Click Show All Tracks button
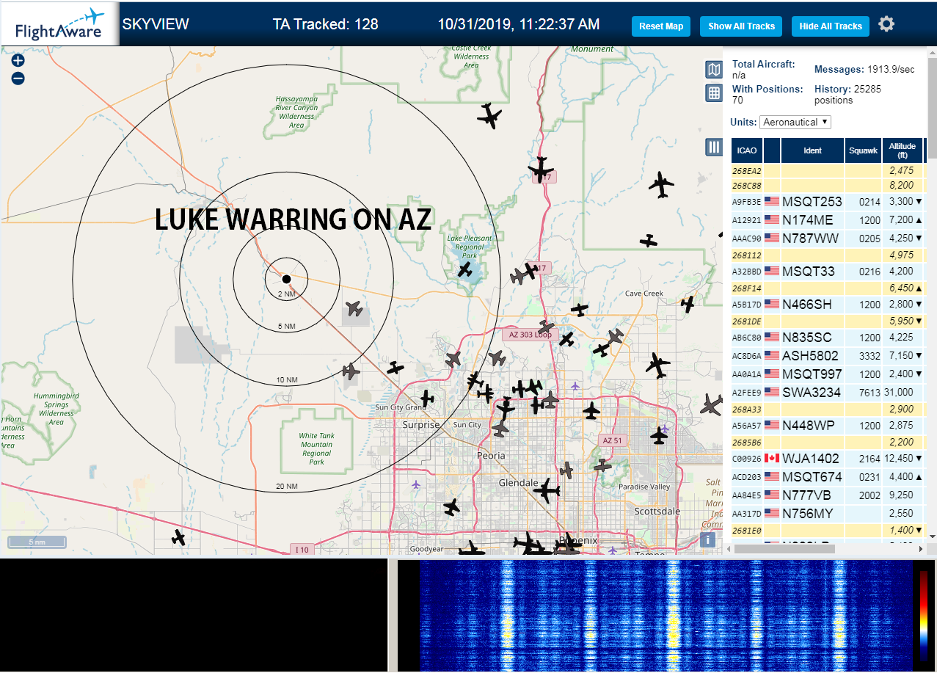937x673 pixels. click(741, 26)
